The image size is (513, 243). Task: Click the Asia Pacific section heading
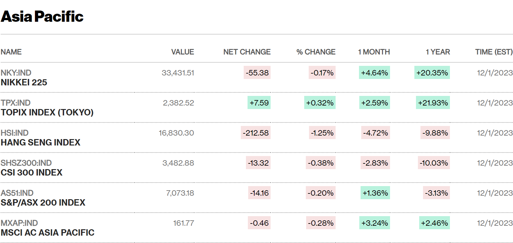pyautogui.click(x=42, y=17)
